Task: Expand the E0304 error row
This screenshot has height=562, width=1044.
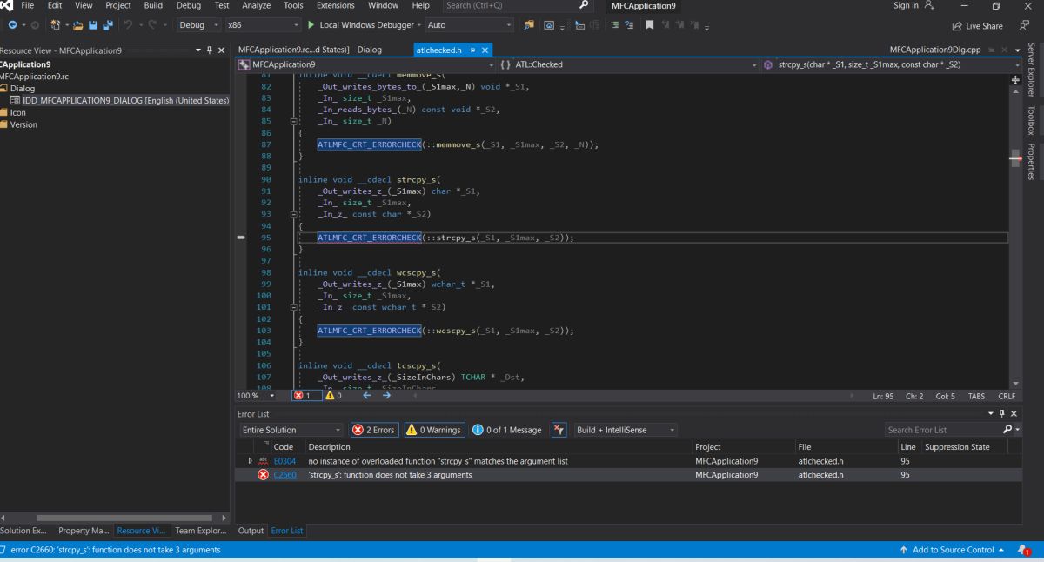Action: [x=251, y=461]
